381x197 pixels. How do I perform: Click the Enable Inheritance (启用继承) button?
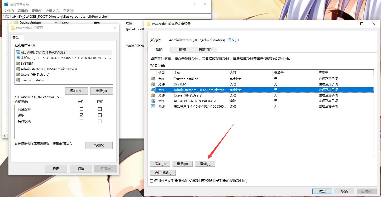pos(163,173)
